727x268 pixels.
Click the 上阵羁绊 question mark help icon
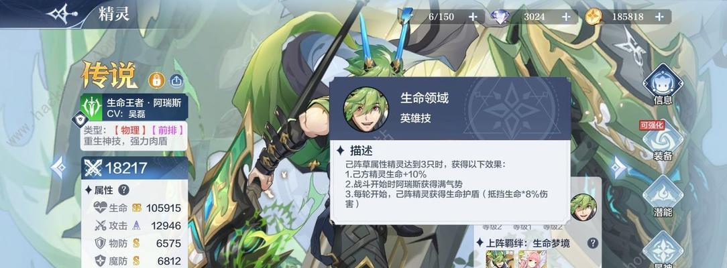593,243
